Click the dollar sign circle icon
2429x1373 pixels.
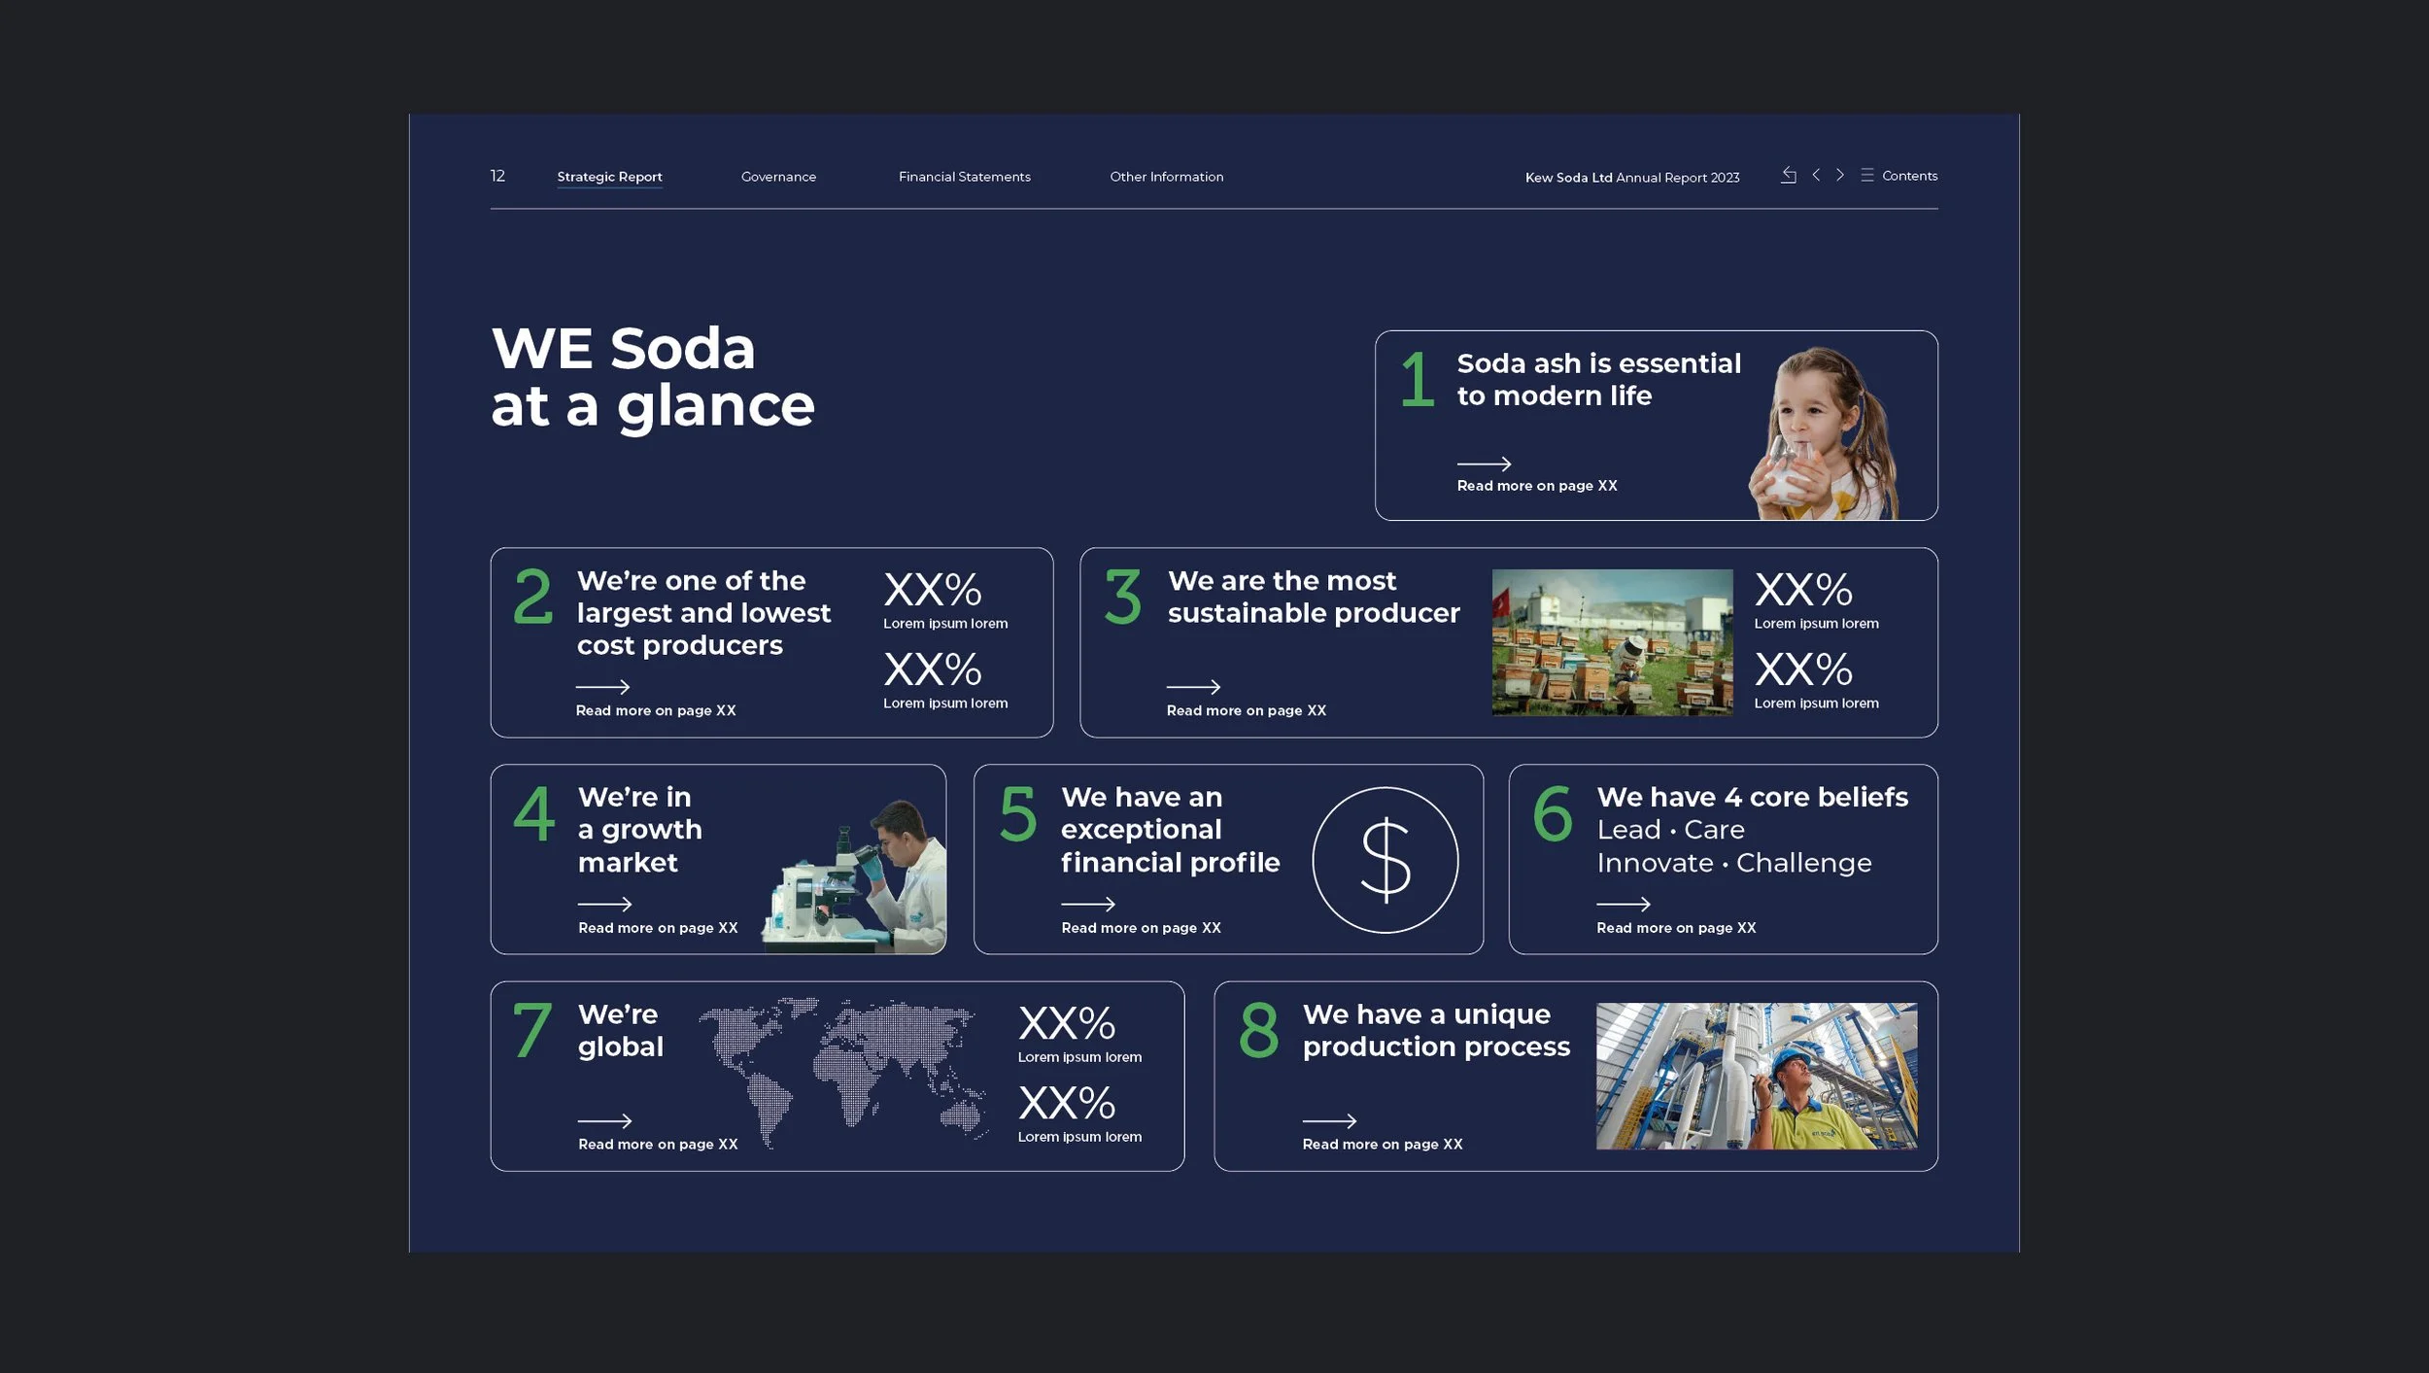[x=1385, y=860]
